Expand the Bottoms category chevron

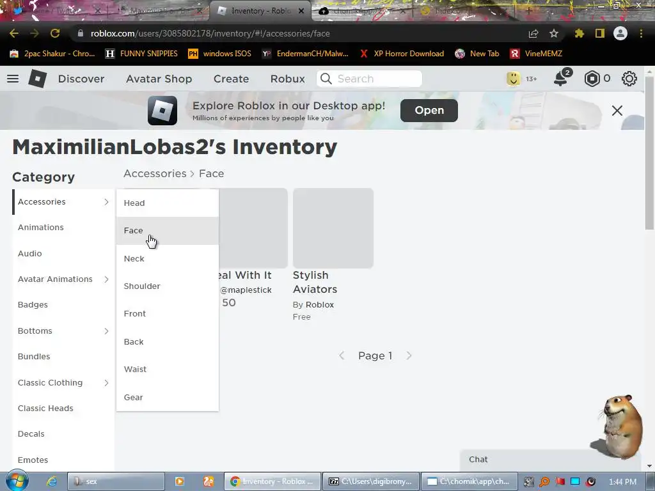coord(106,331)
